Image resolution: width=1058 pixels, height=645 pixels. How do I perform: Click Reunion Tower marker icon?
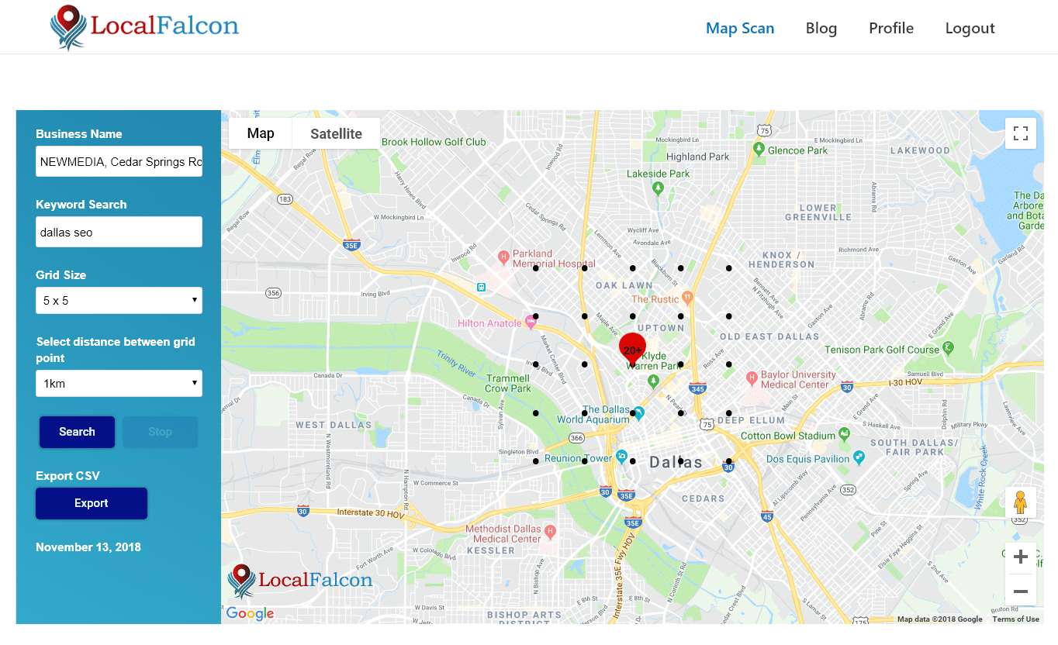click(621, 457)
